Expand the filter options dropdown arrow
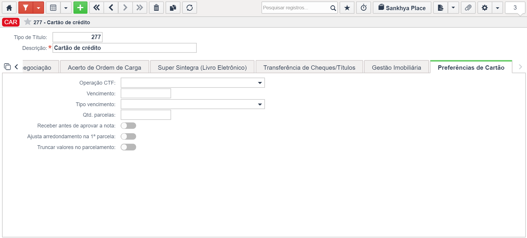This screenshot has width=527, height=238. (38, 8)
